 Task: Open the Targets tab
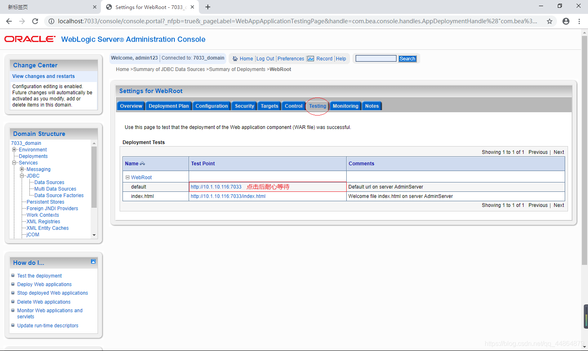pos(269,106)
